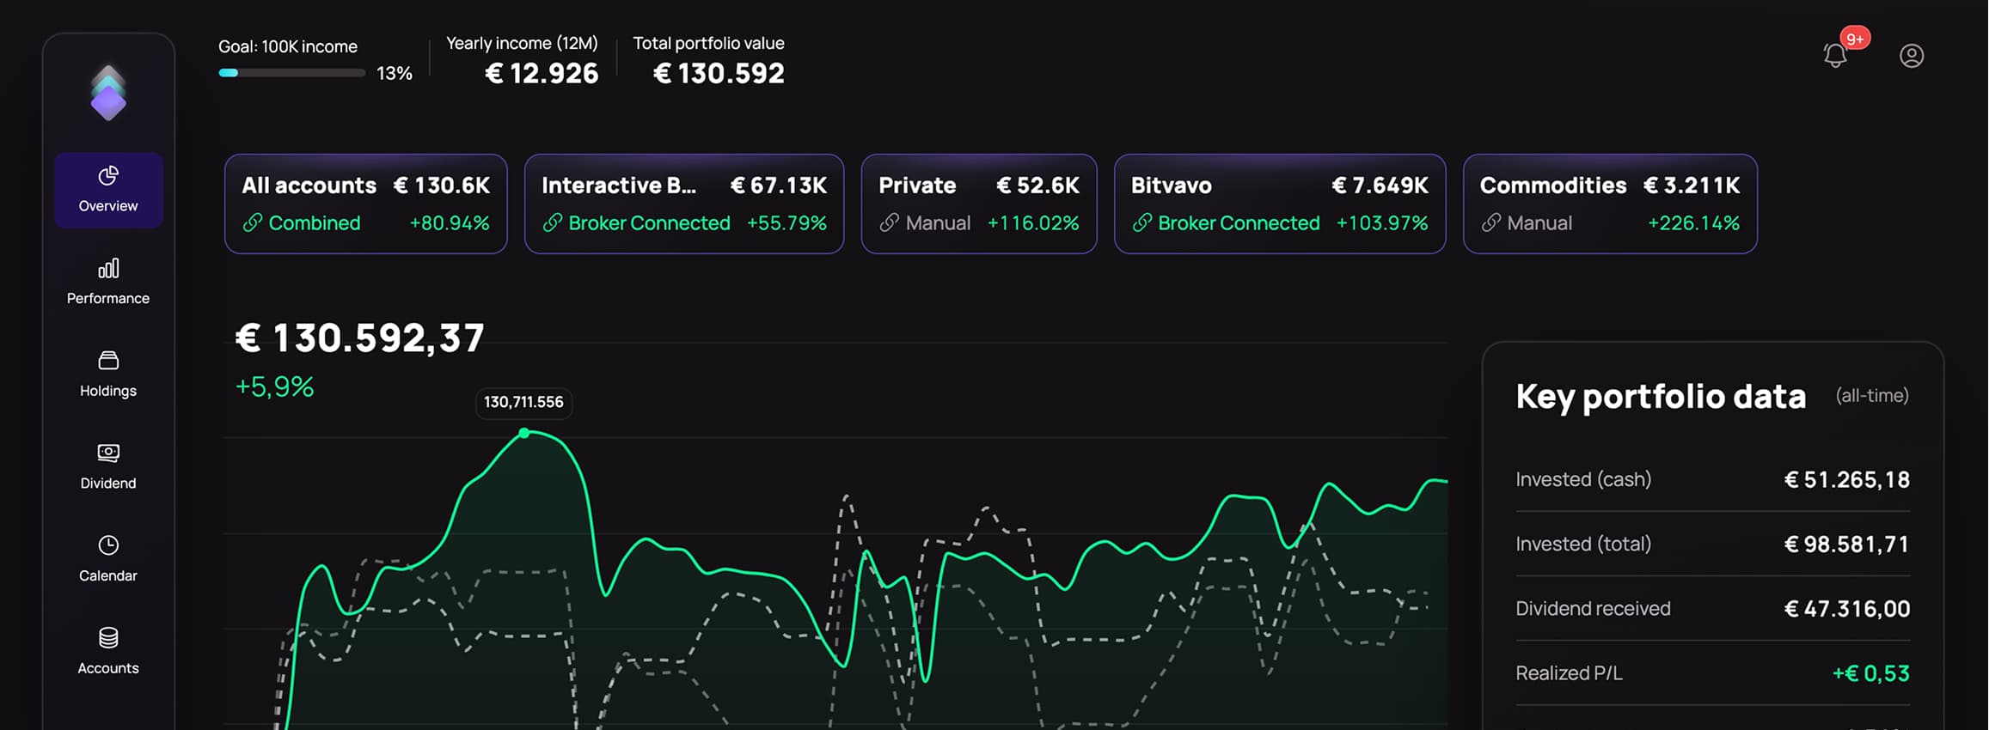Click the € 51.265,18 value

tap(1847, 480)
